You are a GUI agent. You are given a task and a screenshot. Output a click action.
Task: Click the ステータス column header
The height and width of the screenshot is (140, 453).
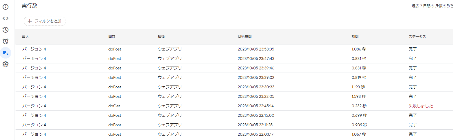pos(417,37)
